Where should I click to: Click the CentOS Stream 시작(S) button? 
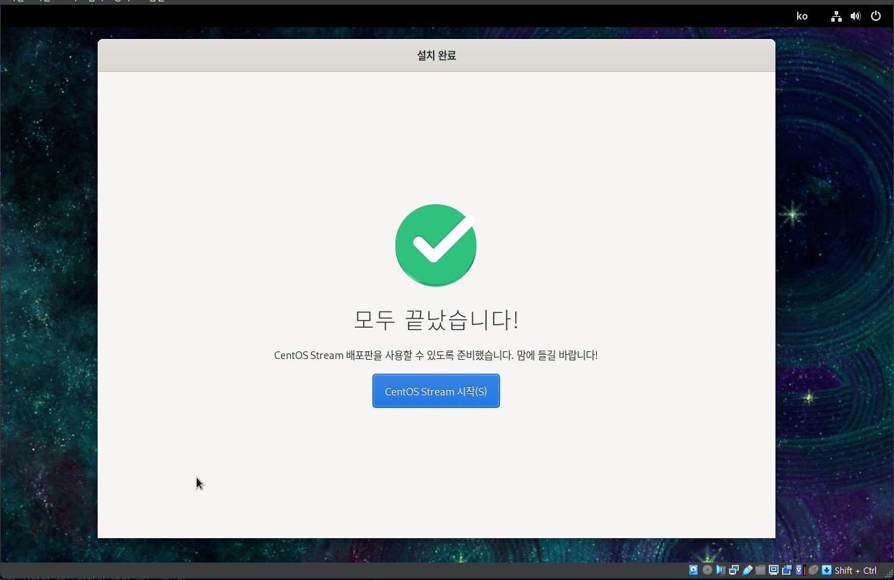436,391
